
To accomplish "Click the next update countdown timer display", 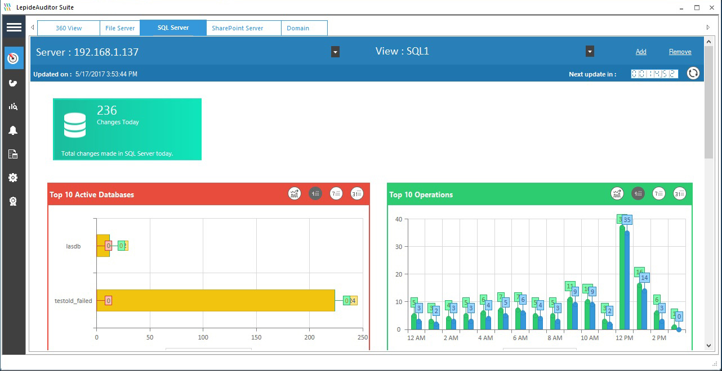I will (654, 74).
